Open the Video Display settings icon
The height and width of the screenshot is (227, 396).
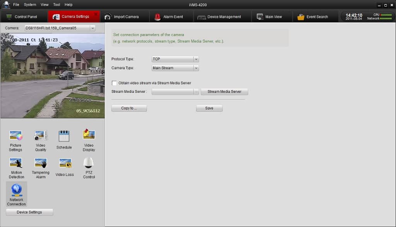click(89, 135)
